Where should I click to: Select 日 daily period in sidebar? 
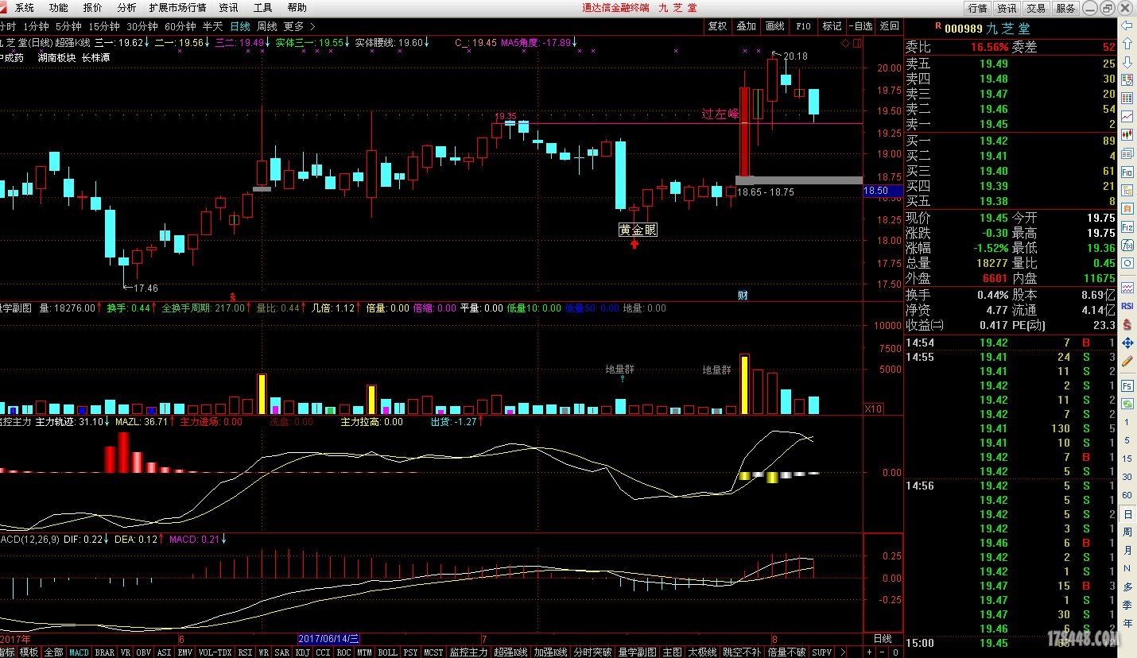coord(1127,514)
